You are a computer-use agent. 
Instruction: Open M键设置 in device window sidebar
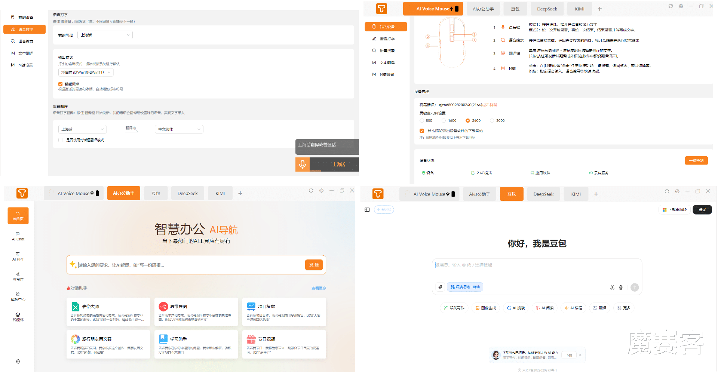click(x=386, y=75)
